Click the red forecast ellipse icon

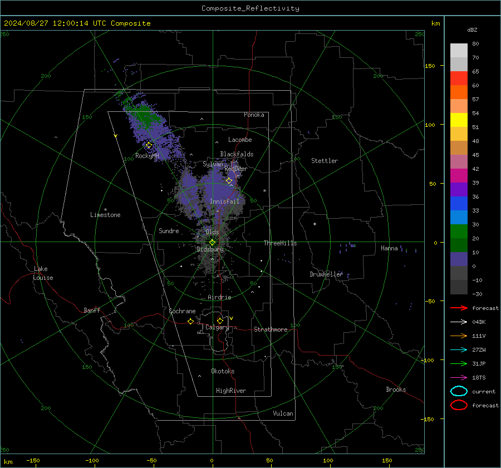click(x=459, y=405)
